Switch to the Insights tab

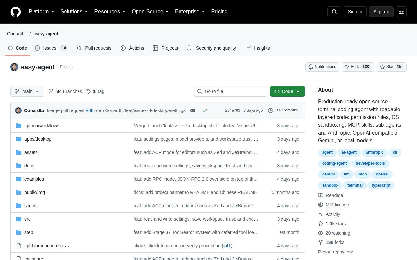pos(258,48)
